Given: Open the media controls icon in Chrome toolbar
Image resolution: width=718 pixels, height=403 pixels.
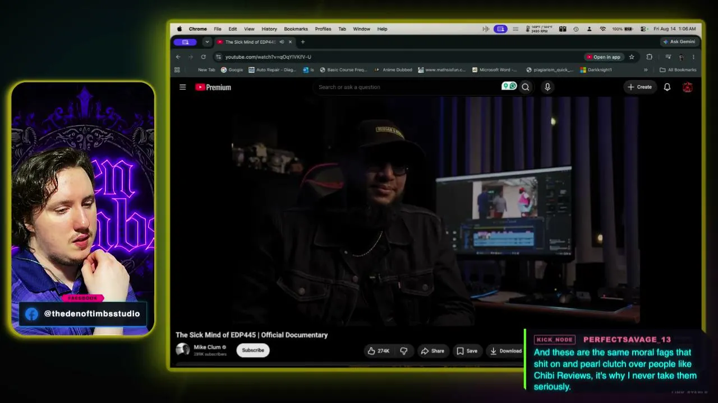Looking at the screenshot, I should (x=668, y=57).
